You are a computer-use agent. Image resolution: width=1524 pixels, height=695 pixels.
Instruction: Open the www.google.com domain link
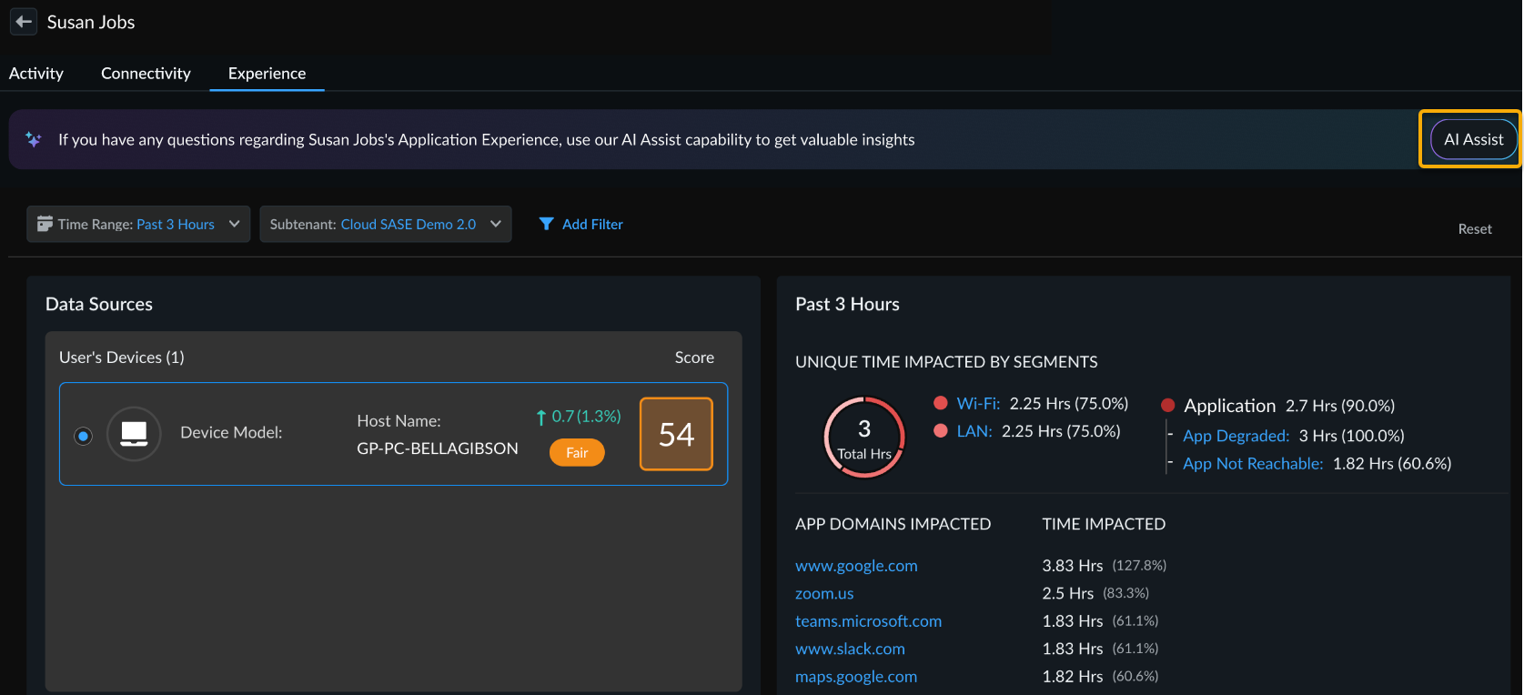pos(856,566)
